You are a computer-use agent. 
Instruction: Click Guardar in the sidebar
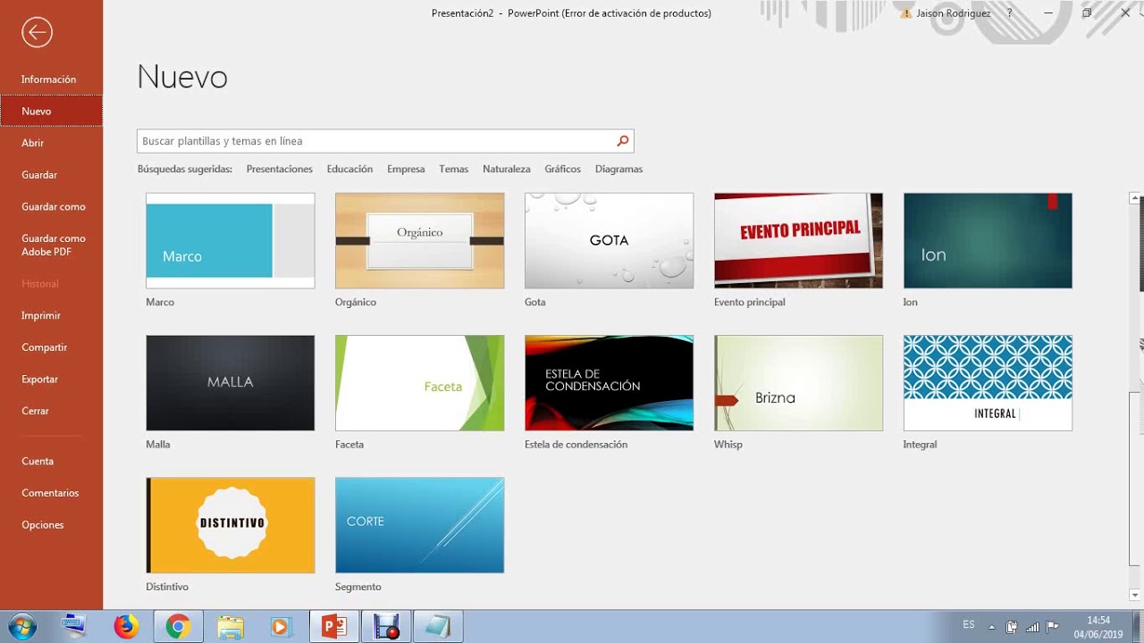[51, 175]
